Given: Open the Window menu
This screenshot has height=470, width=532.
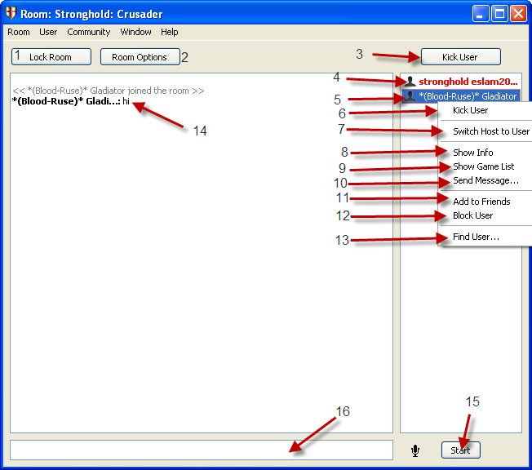Looking at the screenshot, I should tap(135, 32).
